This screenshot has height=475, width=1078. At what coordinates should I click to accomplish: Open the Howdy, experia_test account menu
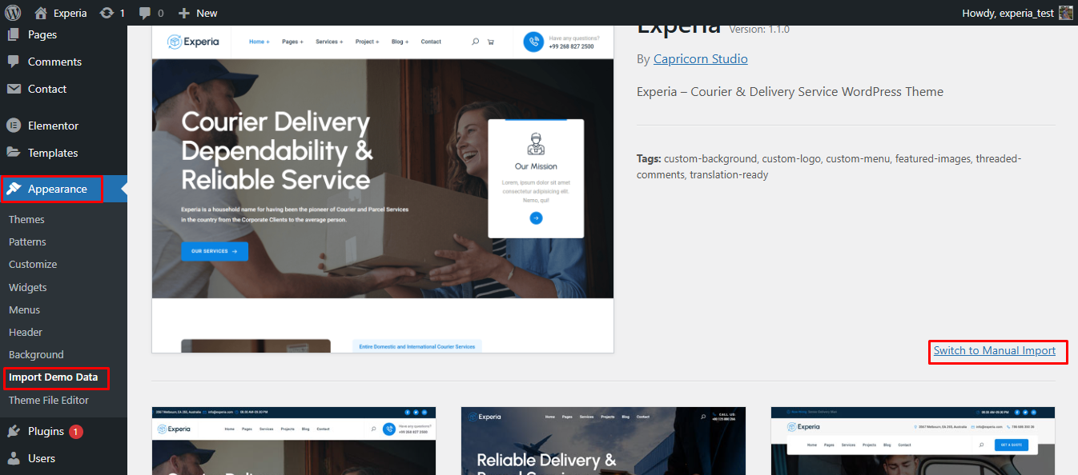pos(1017,13)
